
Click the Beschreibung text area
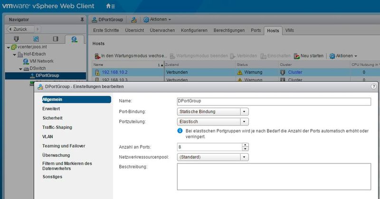tap(274, 177)
